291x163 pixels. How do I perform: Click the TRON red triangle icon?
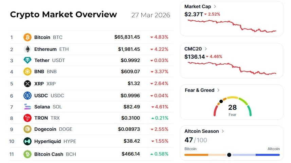pos(27,118)
